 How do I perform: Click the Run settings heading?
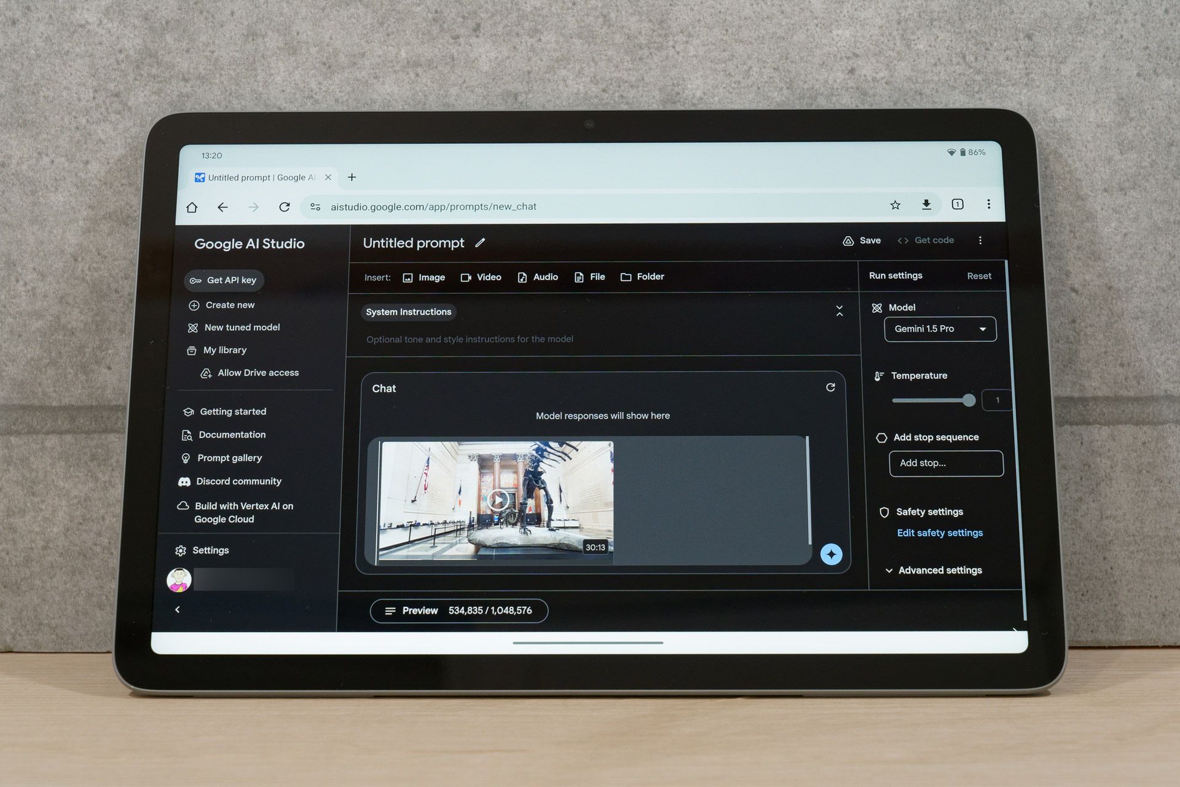tap(895, 275)
